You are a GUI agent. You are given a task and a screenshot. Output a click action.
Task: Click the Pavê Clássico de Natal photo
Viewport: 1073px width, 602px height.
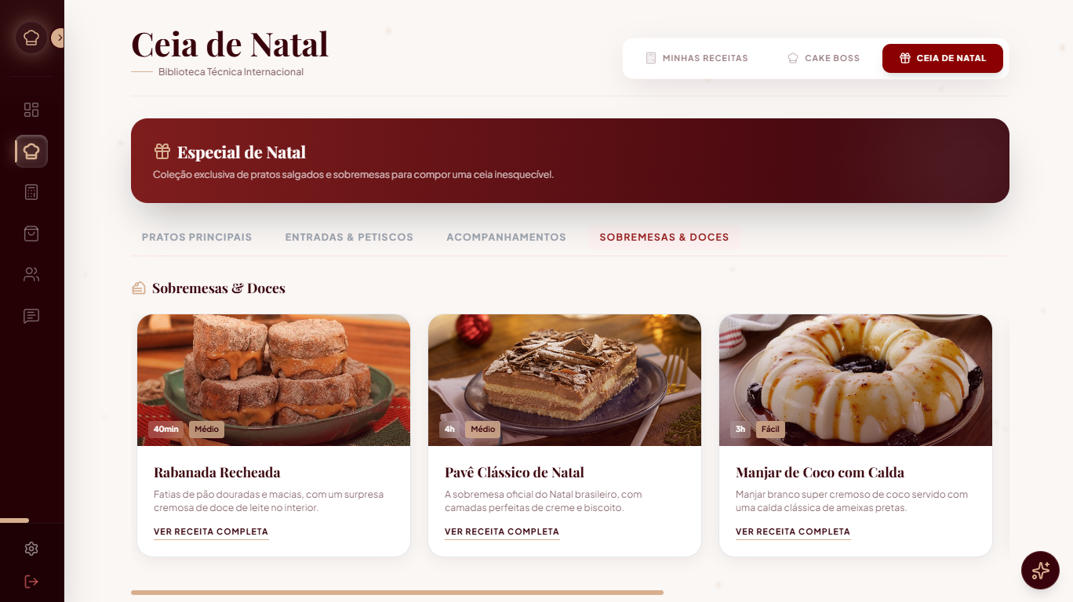pos(565,380)
